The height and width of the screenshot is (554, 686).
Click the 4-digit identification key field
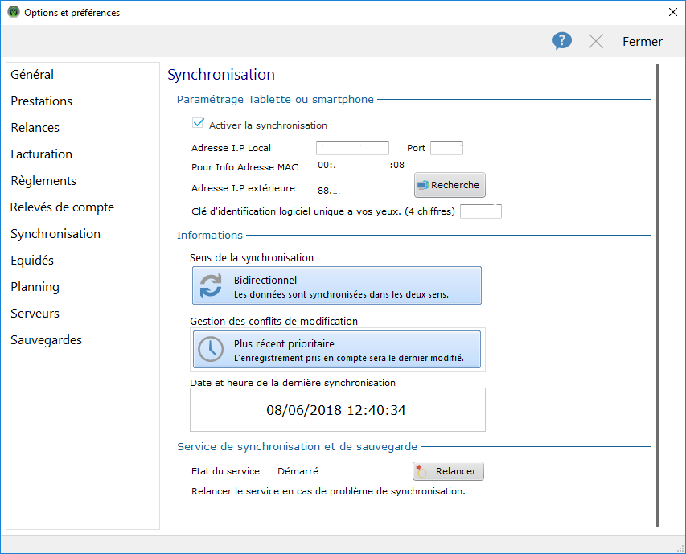point(481,211)
